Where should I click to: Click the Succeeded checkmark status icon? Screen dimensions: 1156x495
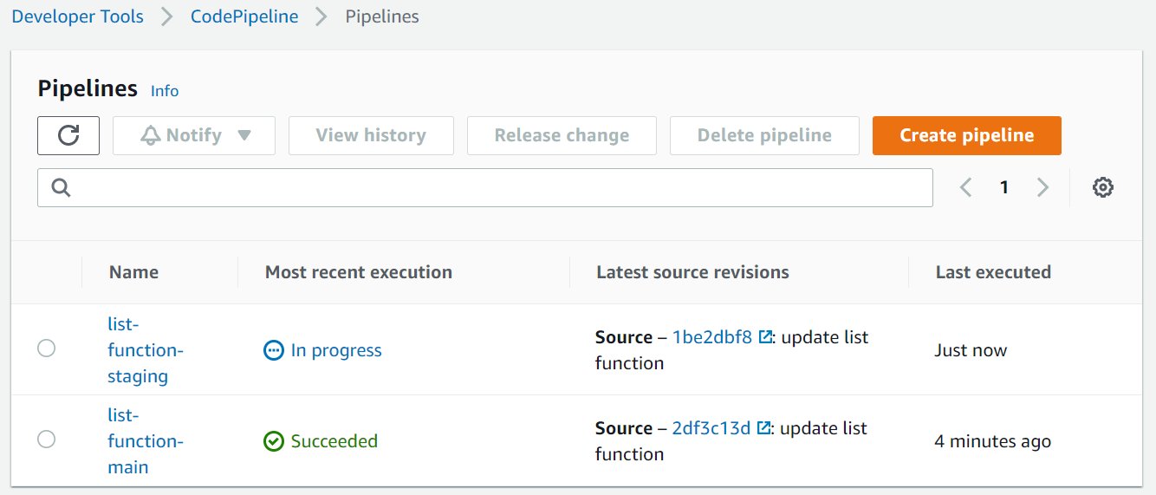pyautogui.click(x=274, y=441)
